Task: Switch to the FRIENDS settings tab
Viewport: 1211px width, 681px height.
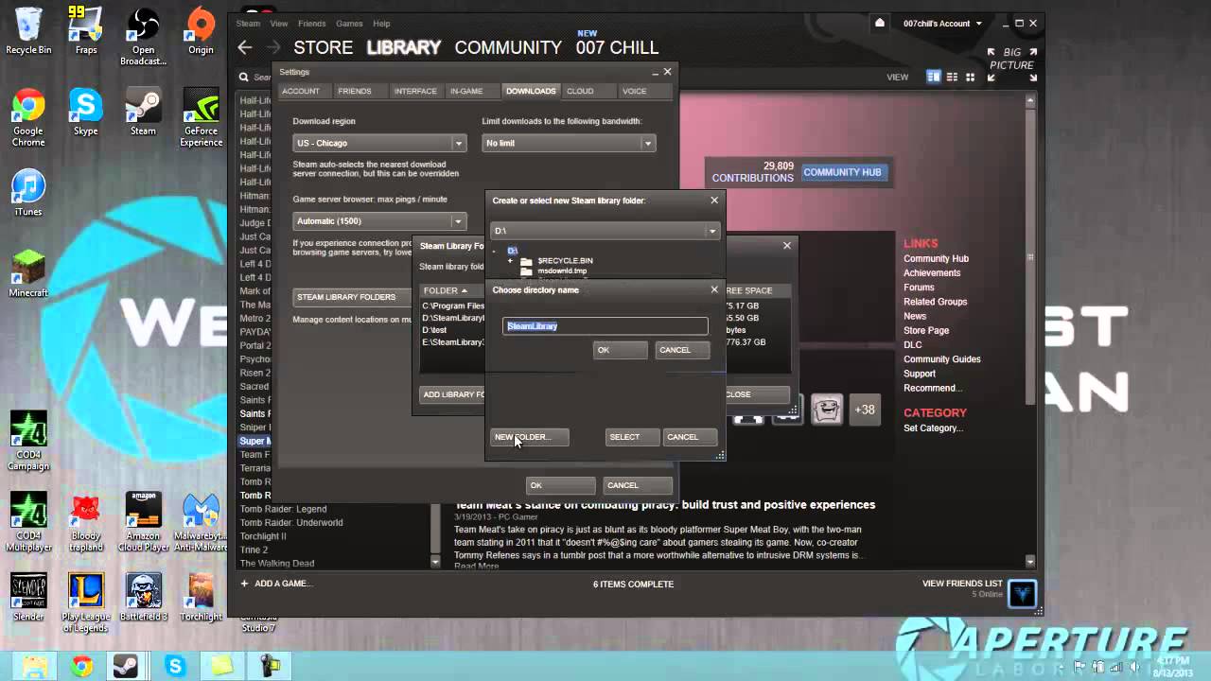Action: 355,91
